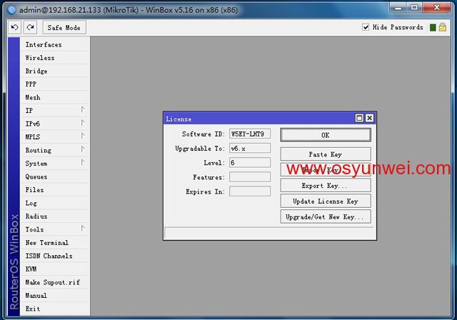The width and height of the screenshot is (457, 320).
Task: Open the Radius menu
Action: (55, 216)
